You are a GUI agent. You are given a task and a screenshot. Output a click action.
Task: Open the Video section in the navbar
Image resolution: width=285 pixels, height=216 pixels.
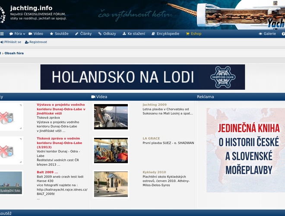coord(36,34)
